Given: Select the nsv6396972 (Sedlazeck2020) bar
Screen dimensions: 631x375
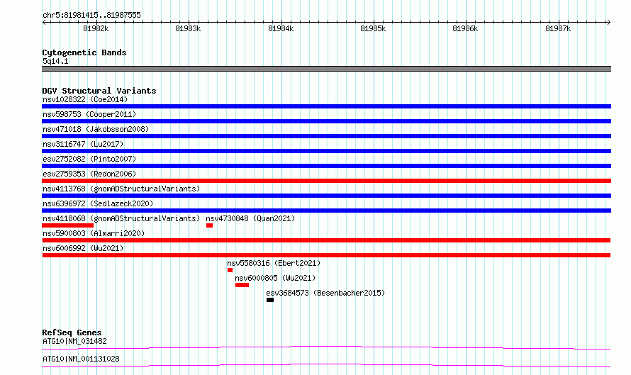Looking at the screenshot, I should [326, 211].
